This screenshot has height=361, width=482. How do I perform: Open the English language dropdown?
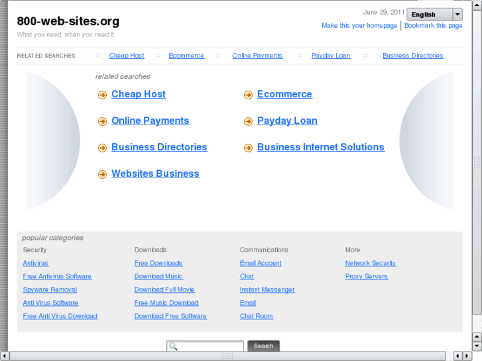(x=434, y=15)
